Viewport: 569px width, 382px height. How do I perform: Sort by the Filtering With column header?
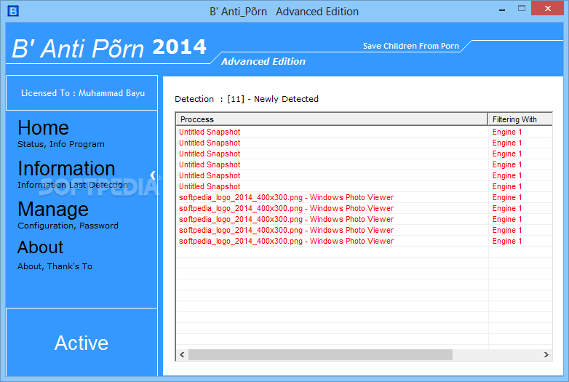tap(520, 119)
